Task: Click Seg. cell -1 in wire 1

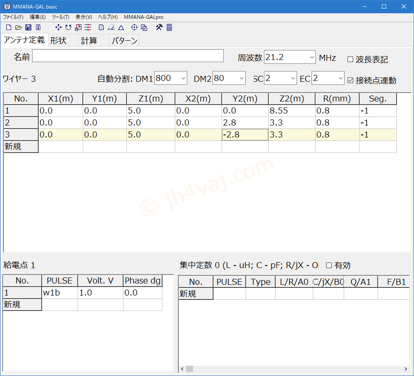Action: point(378,111)
